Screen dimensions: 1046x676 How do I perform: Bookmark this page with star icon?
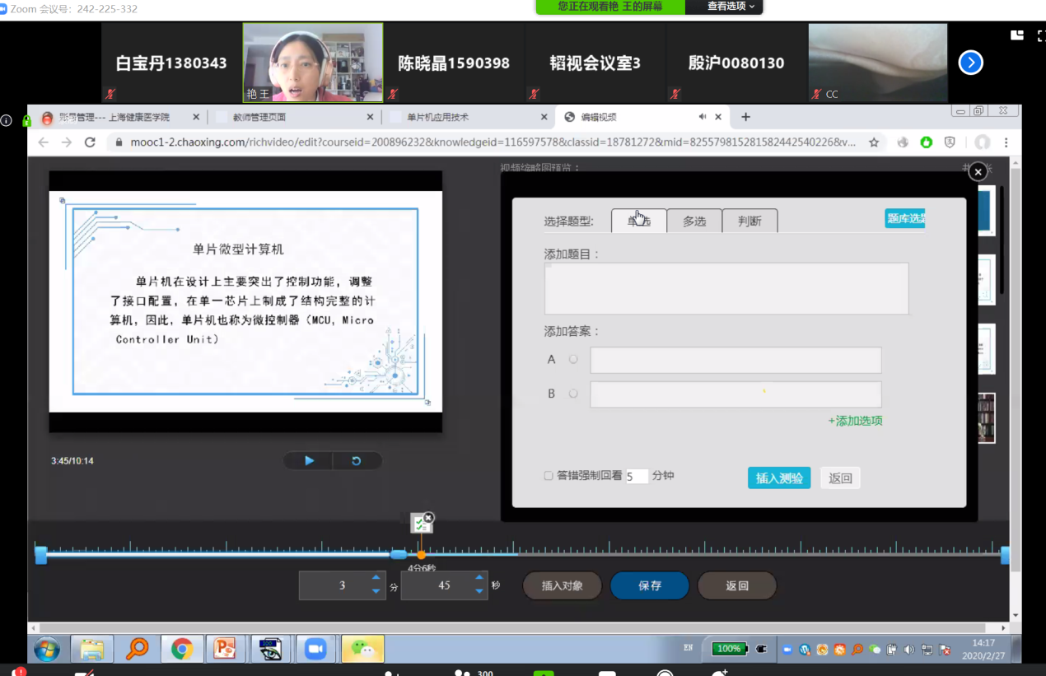(874, 142)
